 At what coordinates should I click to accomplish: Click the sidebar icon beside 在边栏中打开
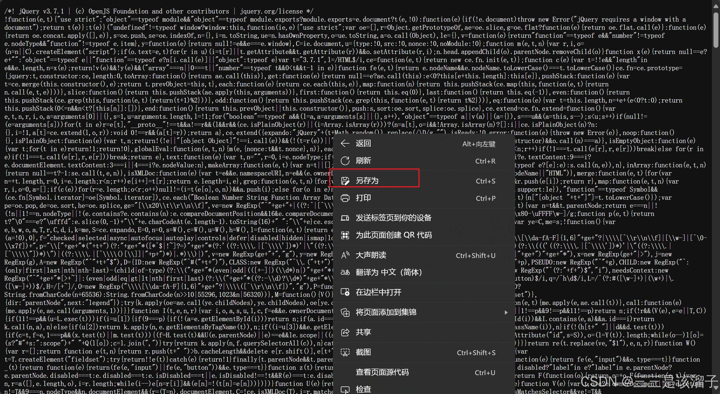(x=345, y=292)
